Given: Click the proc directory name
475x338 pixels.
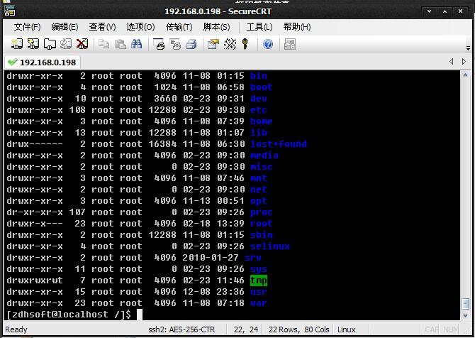Looking at the screenshot, I should click(x=262, y=212).
